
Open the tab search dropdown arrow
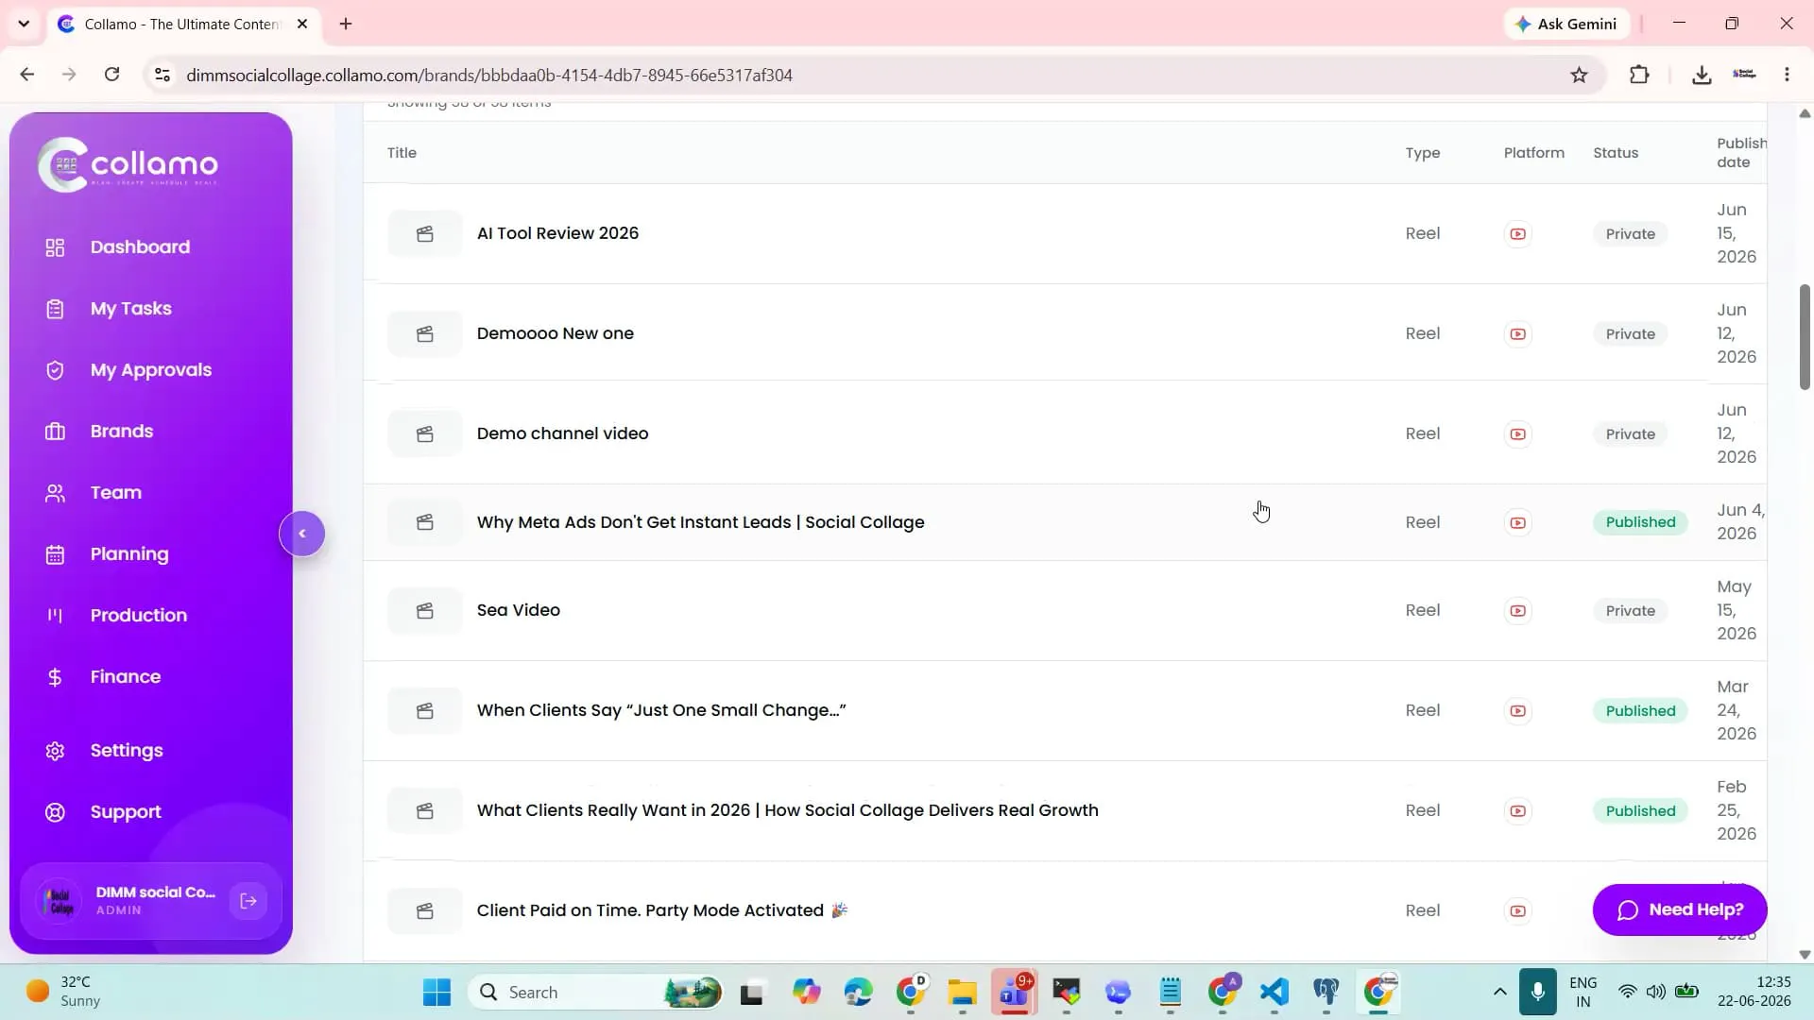(x=24, y=24)
